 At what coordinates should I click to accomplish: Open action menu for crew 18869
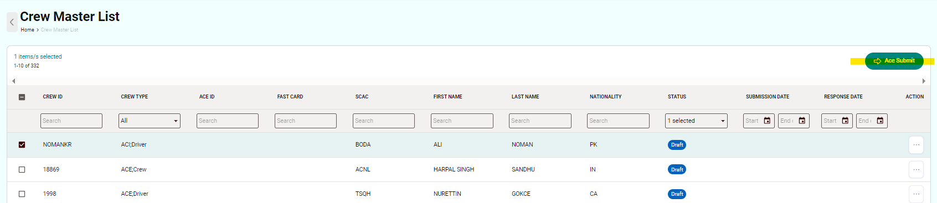(x=916, y=170)
